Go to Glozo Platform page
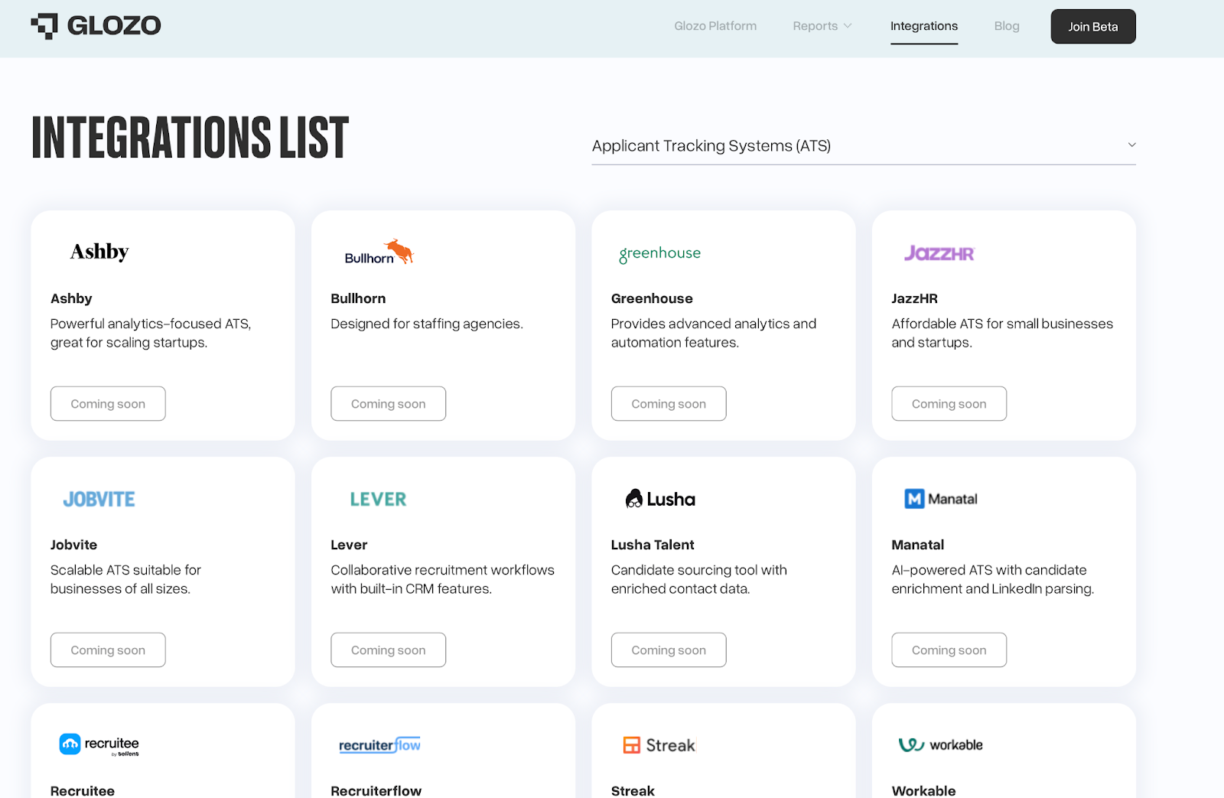 coord(715,26)
